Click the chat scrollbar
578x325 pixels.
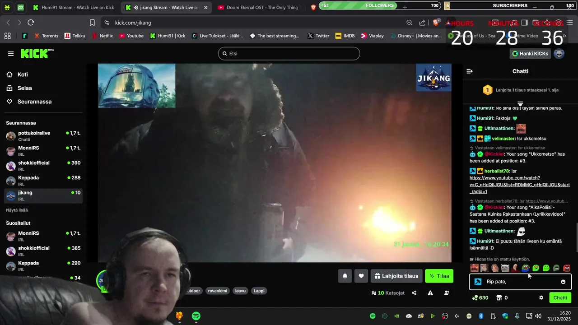pos(577,237)
